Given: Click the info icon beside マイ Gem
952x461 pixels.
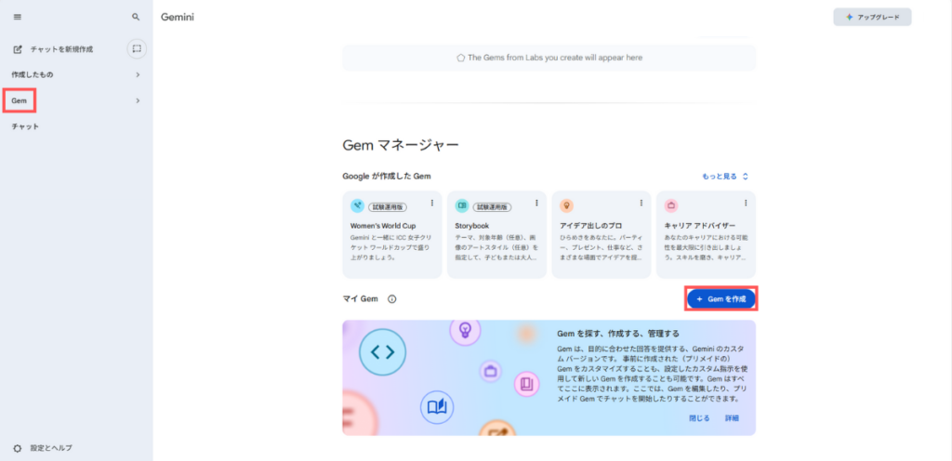Looking at the screenshot, I should click(x=391, y=299).
